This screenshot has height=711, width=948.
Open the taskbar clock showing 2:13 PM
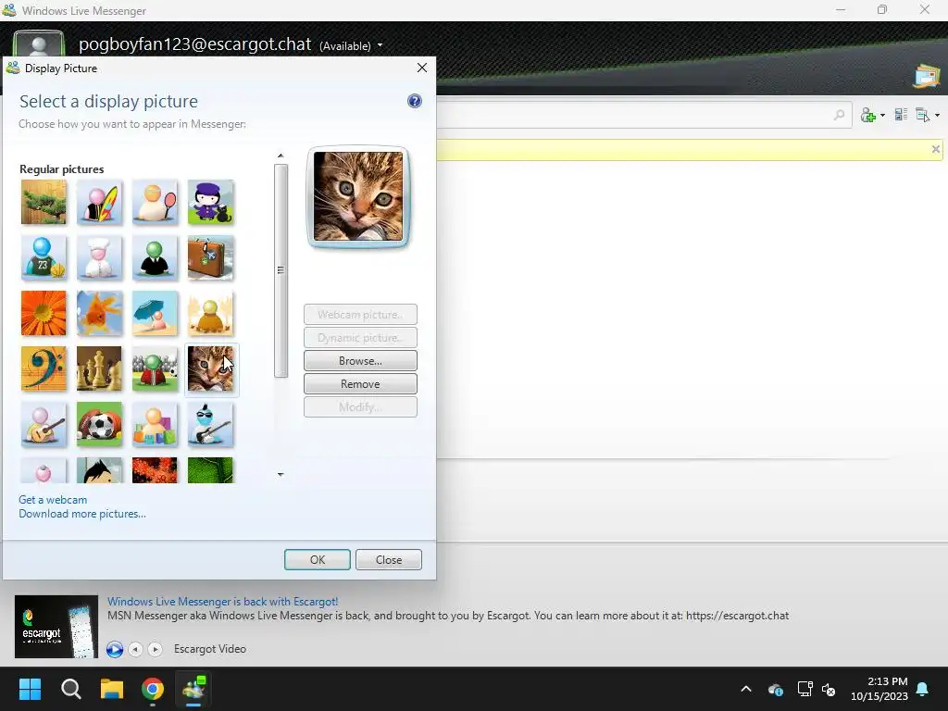(879, 689)
